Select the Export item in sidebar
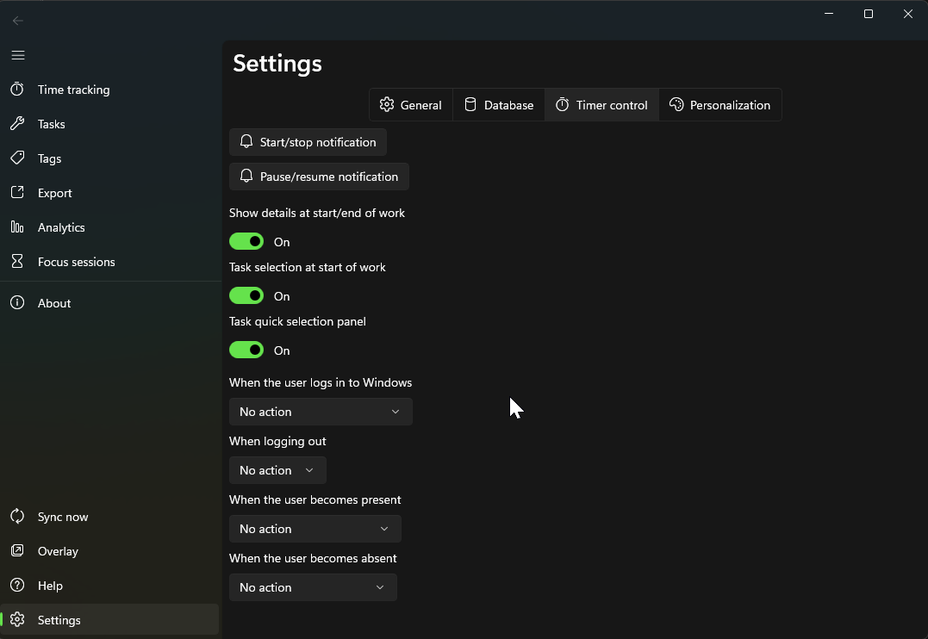The height and width of the screenshot is (639, 928). (55, 193)
